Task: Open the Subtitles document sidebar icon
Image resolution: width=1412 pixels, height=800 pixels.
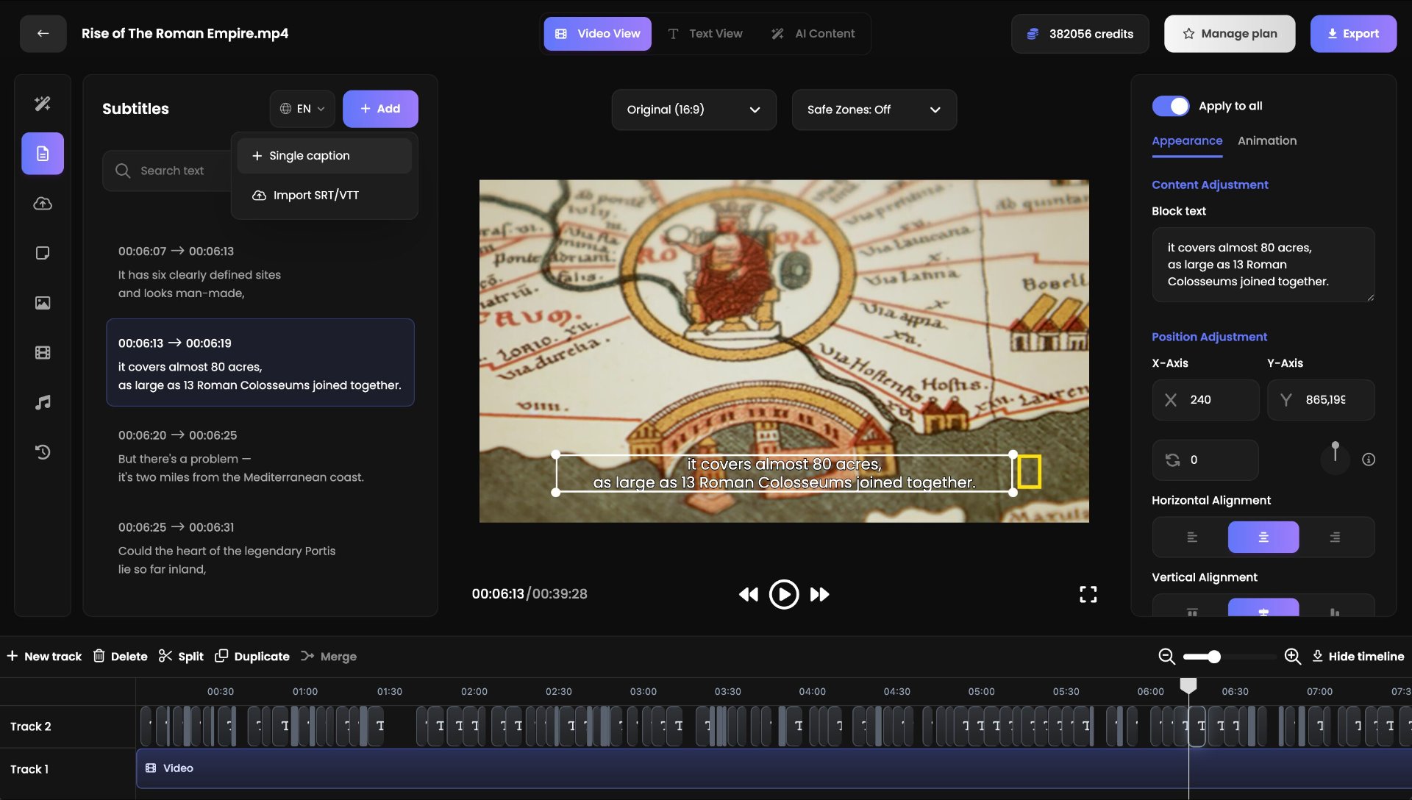Action: [43, 154]
